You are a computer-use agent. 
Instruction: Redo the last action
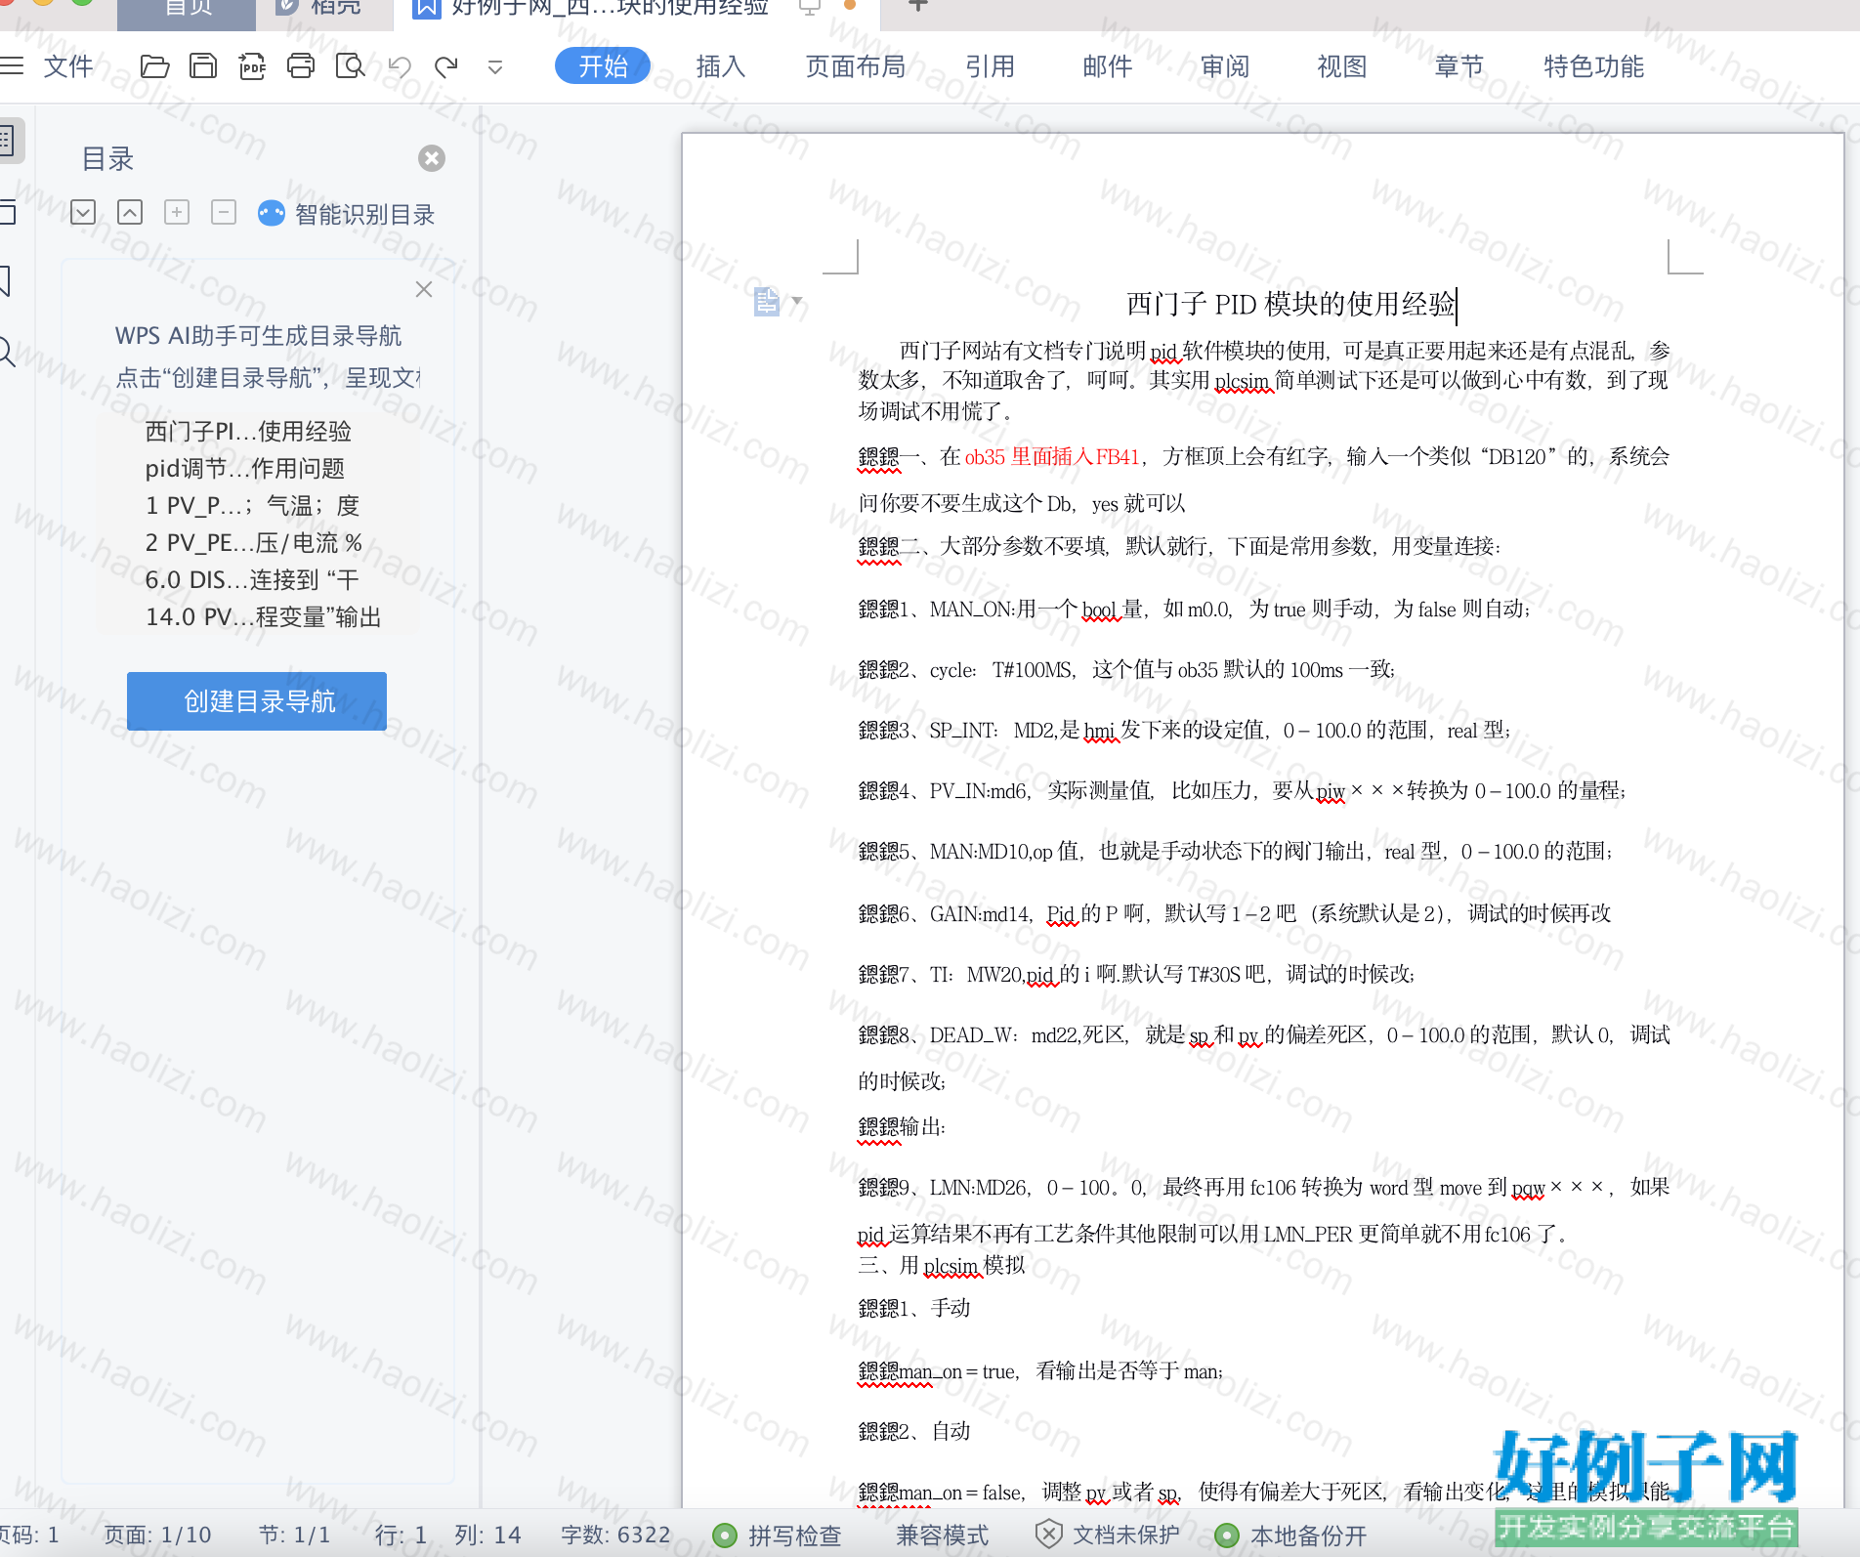pos(446,66)
